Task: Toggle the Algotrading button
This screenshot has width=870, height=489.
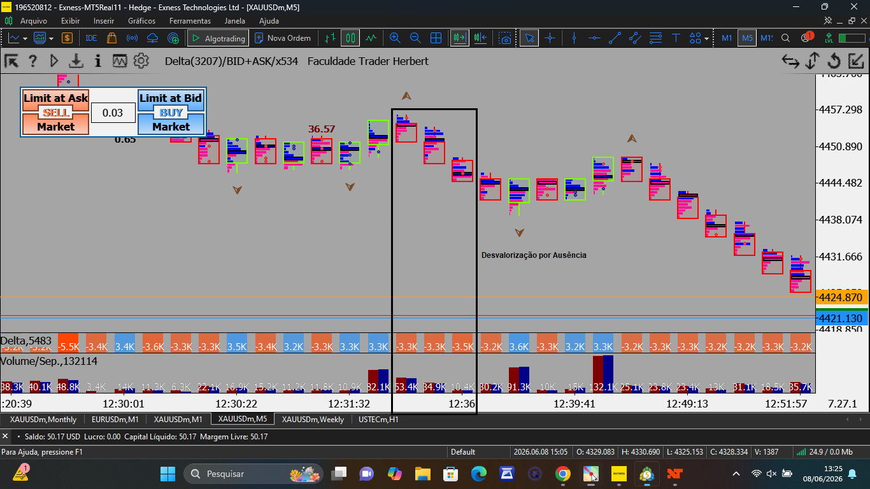Action: [x=218, y=38]
